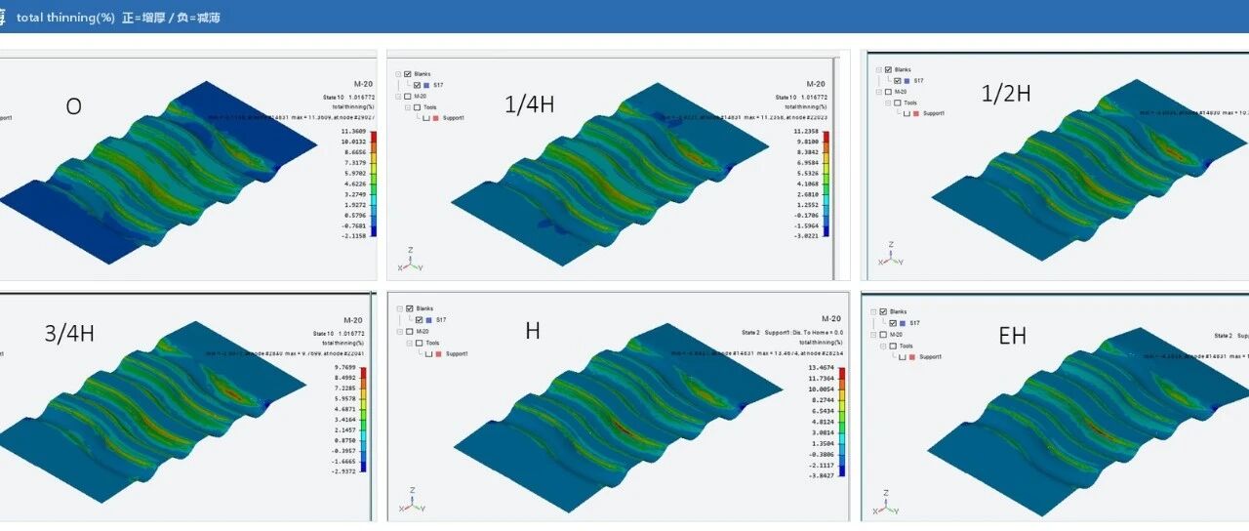Uncheck Blanks checkbox in the H panel
The image size is (1249, 531).
point(409,308)
